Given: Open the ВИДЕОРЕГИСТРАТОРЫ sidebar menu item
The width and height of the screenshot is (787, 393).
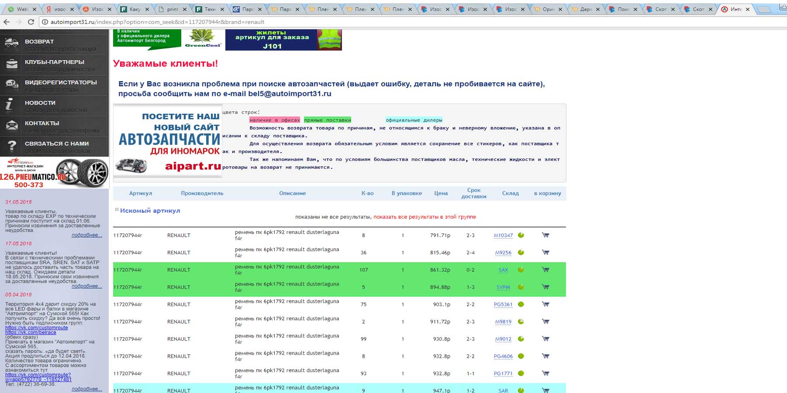Looking at the screenshot, I should click(x=54, y=85).
